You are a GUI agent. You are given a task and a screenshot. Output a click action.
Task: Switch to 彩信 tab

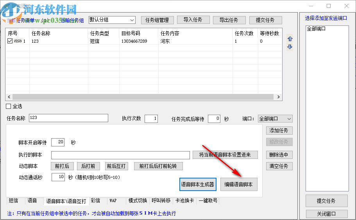point(96,201)
